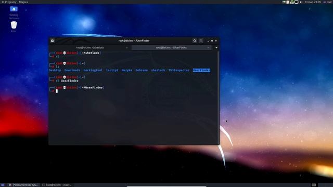This screenshot has height=187, width=333.
Task: Open the root user menu in top panel
Action: [x=328, y=2]
